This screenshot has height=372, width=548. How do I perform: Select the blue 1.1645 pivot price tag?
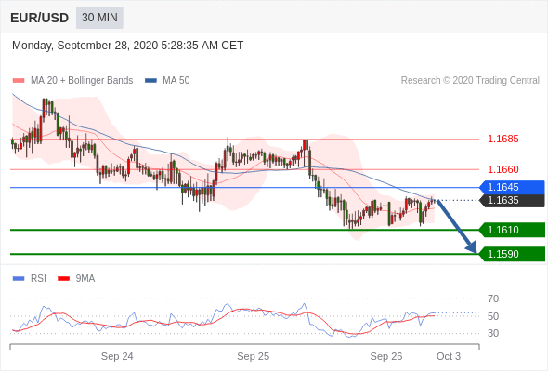click(512, 187)
